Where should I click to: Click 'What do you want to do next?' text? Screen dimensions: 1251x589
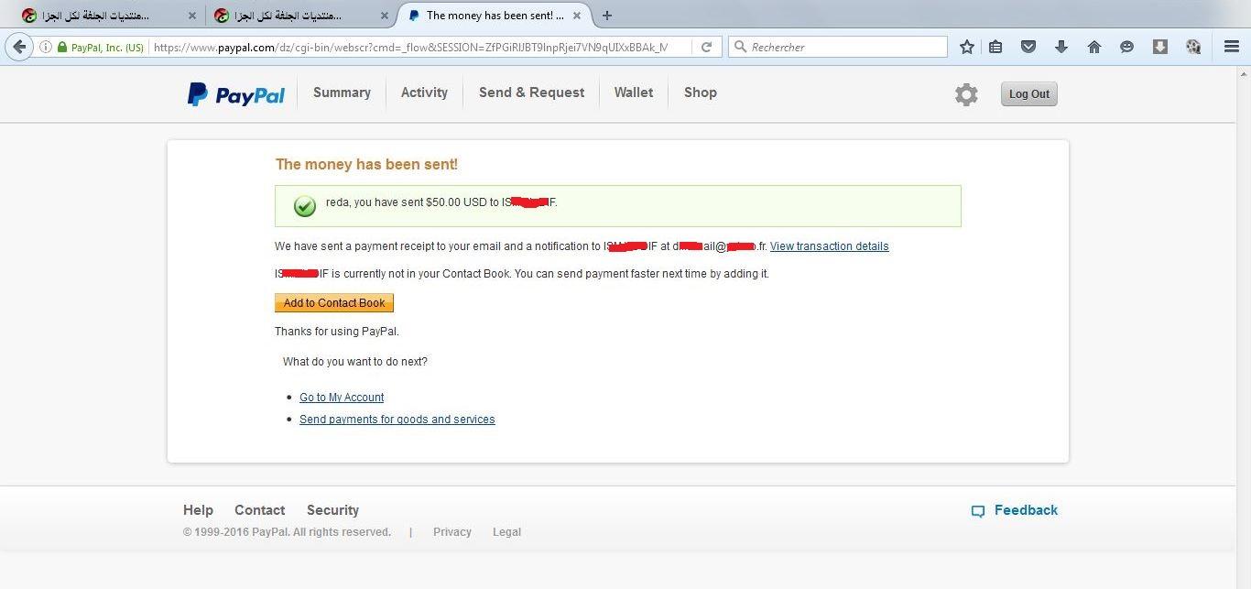pos(355,362)
